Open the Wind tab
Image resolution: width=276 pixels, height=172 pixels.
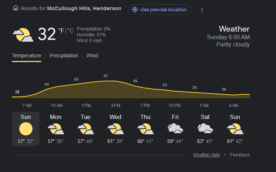tap(92, 56)
